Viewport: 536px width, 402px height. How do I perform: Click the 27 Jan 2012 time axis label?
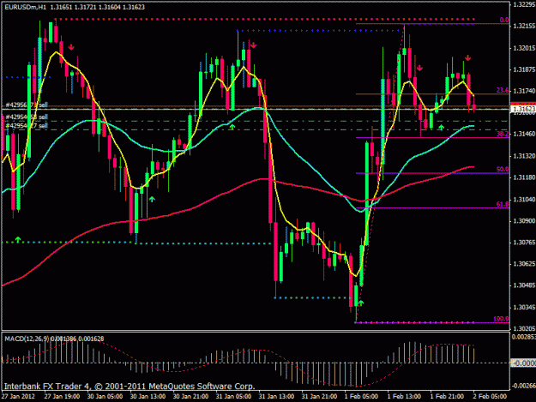pyautogui.click(x=18, y=397)
